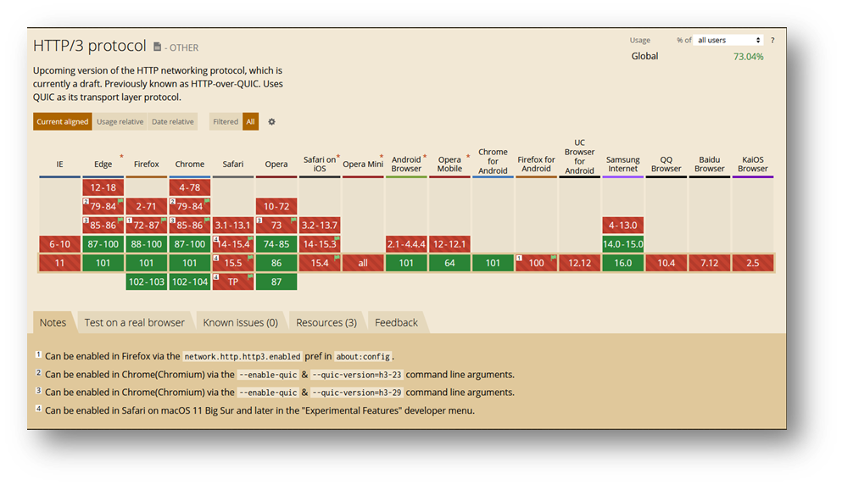Click UC Browser for Android column header

(579, 156)
